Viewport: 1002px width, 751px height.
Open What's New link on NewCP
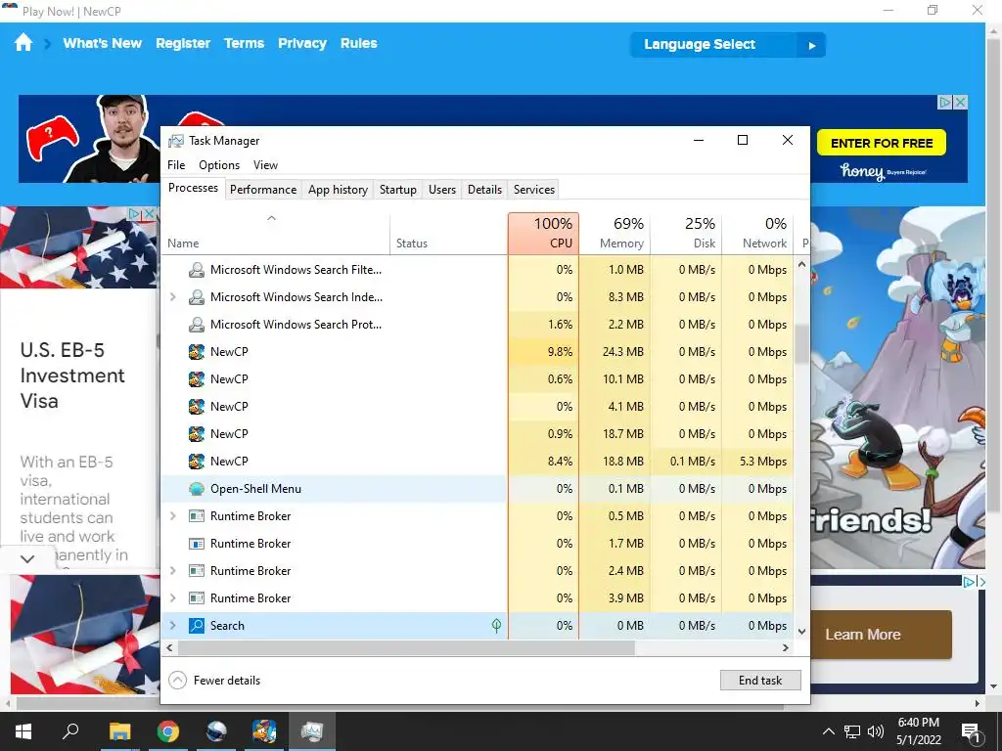coord(102,43)
